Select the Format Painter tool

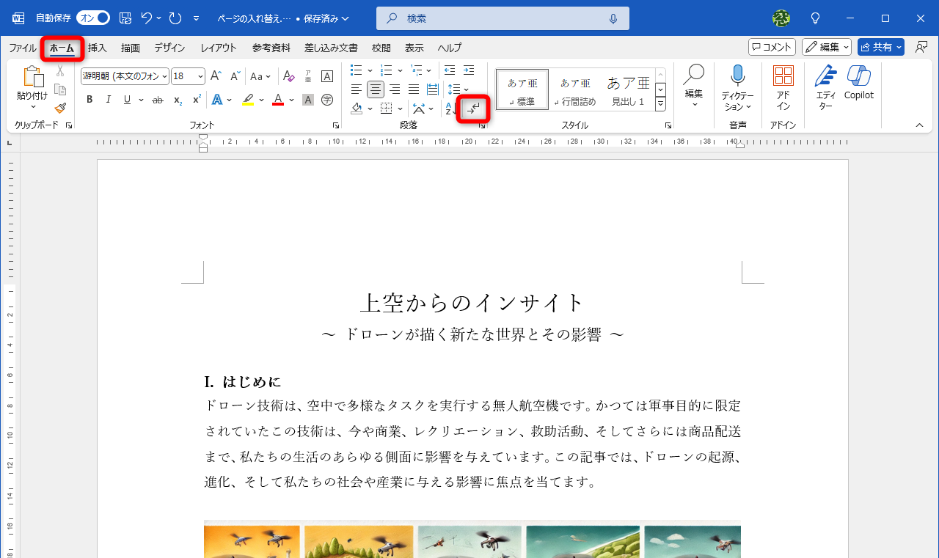coord(60,108)
